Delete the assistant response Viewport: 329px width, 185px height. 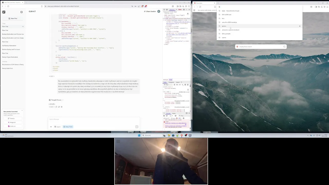pos(62,107)
